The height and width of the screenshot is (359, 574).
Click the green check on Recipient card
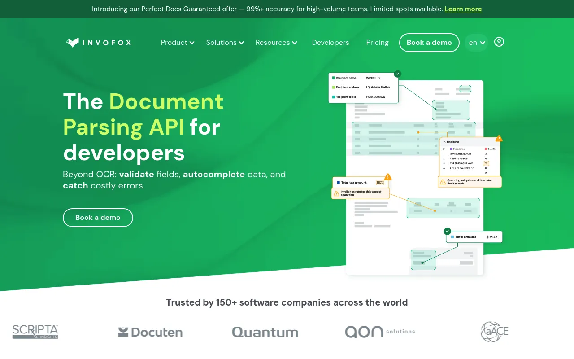397,74
